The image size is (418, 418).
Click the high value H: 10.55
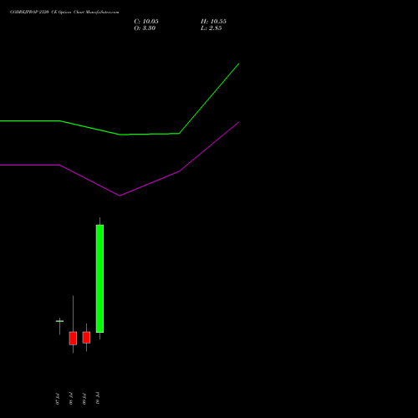pyautogui.click(x=213, y=22)
